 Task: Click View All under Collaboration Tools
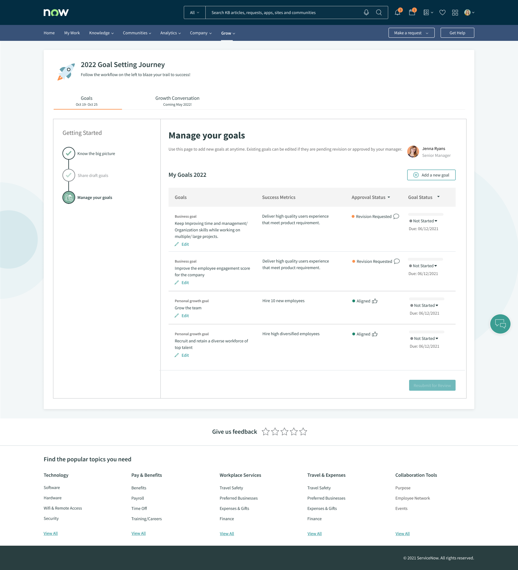[x=403, y=534]
